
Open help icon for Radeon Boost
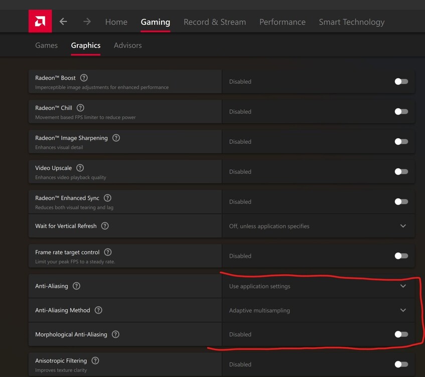click(84, 78)
